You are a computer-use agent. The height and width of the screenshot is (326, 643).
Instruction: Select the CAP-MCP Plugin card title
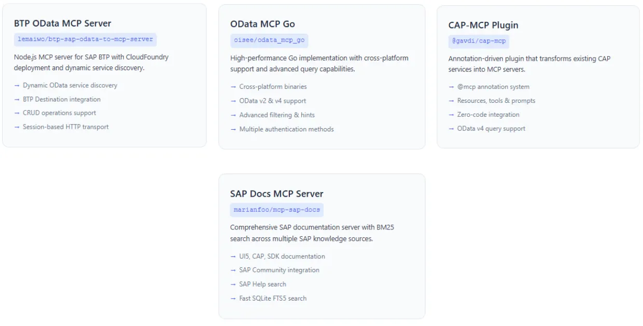click(x=483, y=24)
